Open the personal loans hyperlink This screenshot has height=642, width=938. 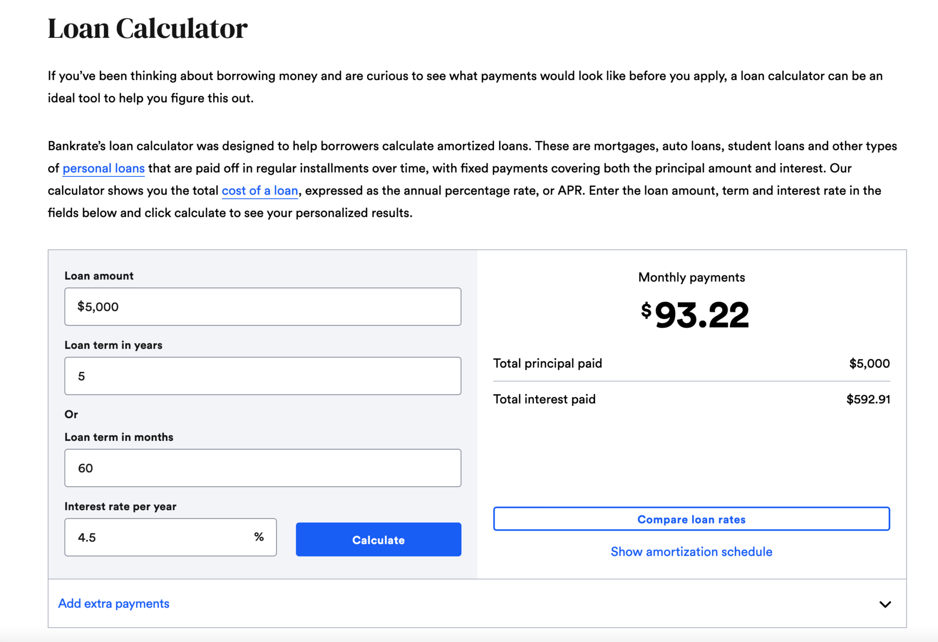pyautogui.click(x=103, y=168)
